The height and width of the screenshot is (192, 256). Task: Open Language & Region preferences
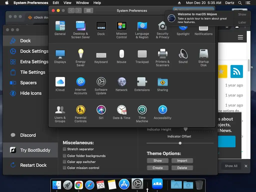(142, 30)
